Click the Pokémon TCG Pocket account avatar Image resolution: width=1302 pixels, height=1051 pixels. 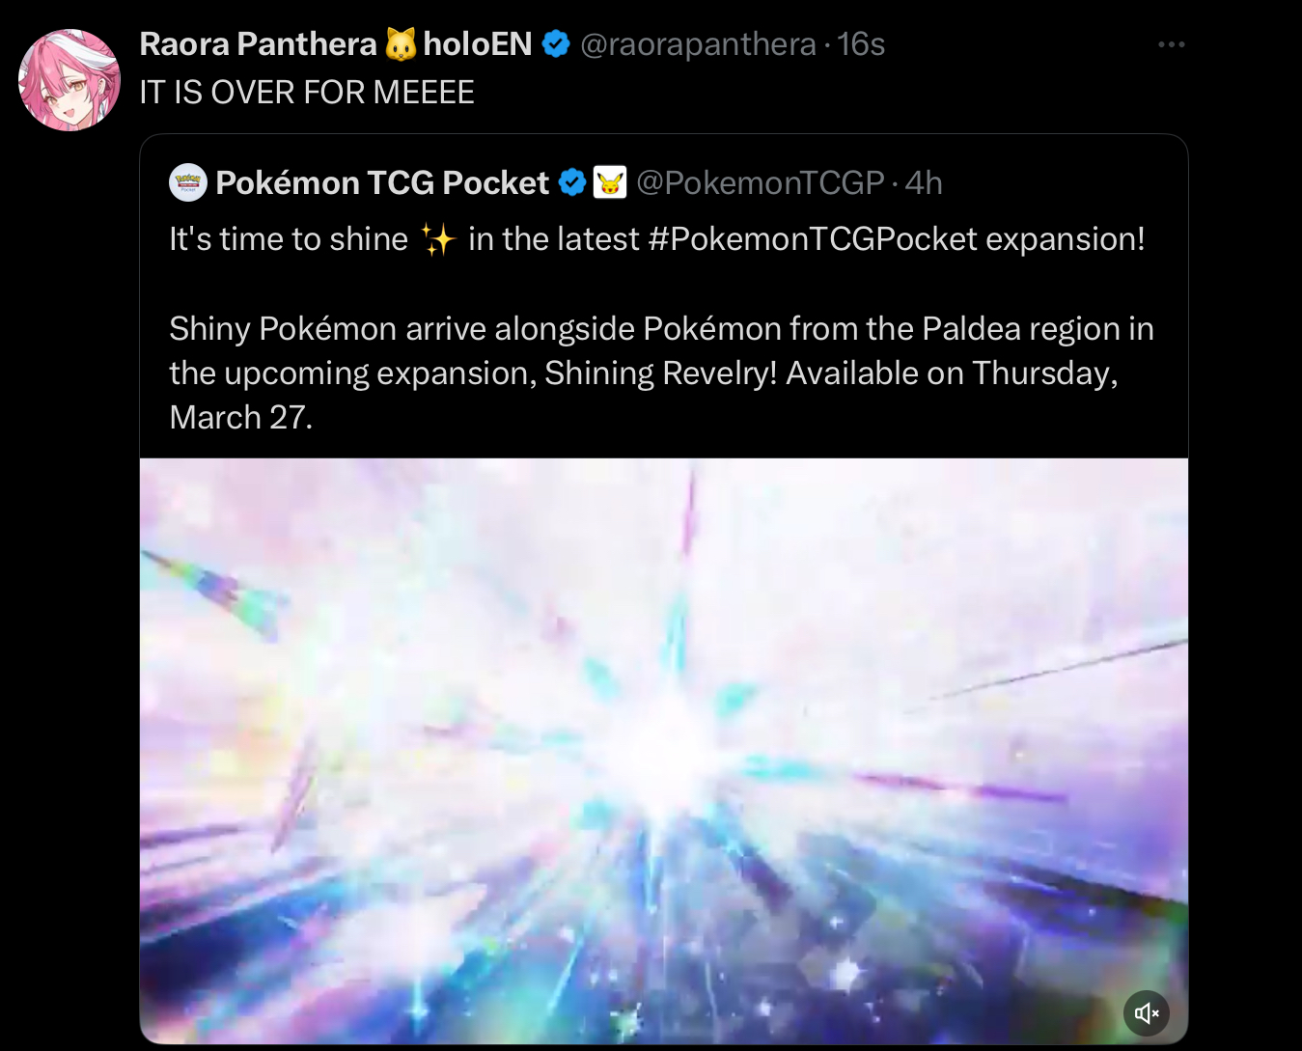188,182
